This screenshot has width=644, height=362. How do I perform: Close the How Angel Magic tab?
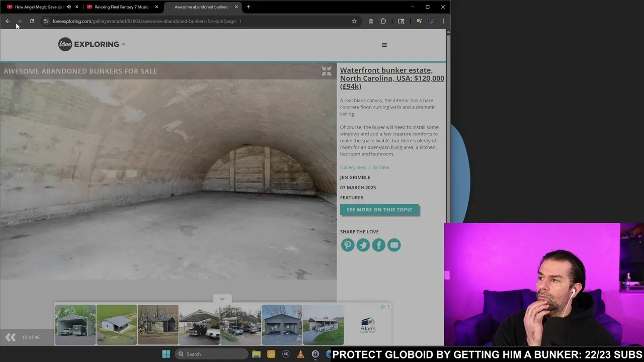[76, 7]
